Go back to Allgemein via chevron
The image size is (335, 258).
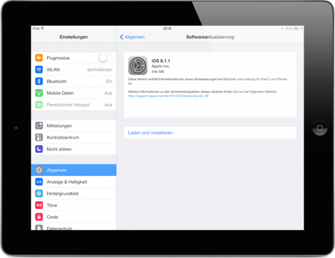tap(132, 37)
